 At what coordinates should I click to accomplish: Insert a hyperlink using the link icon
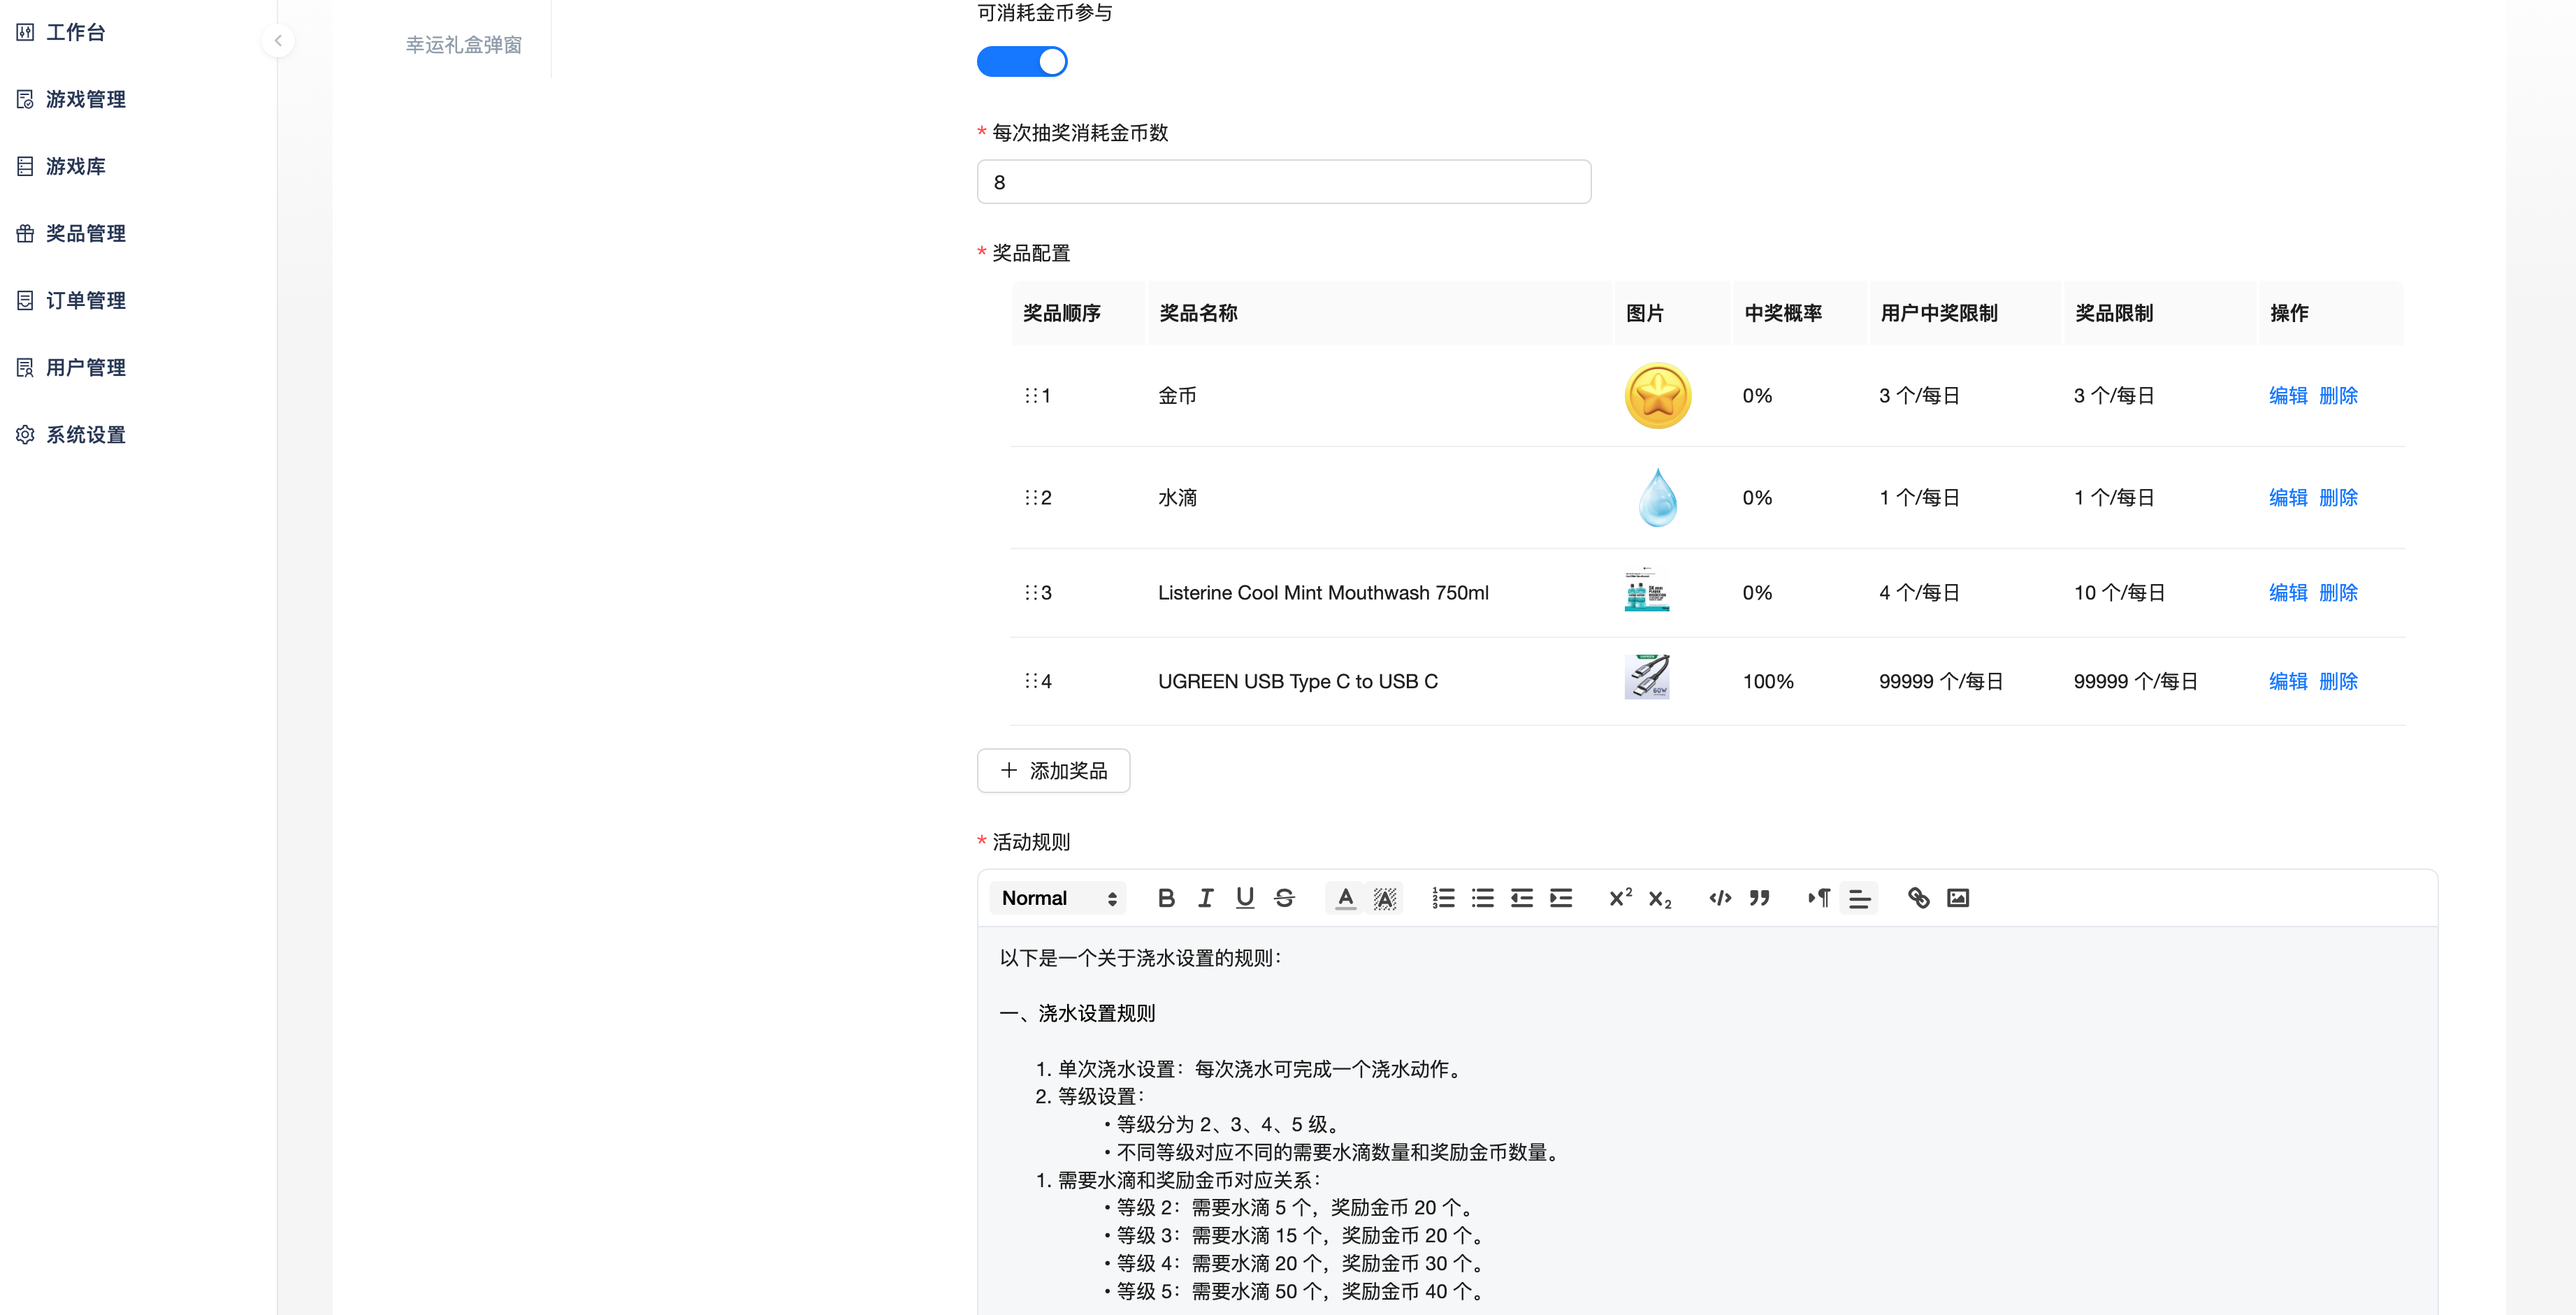click(x=1918, y=898)
